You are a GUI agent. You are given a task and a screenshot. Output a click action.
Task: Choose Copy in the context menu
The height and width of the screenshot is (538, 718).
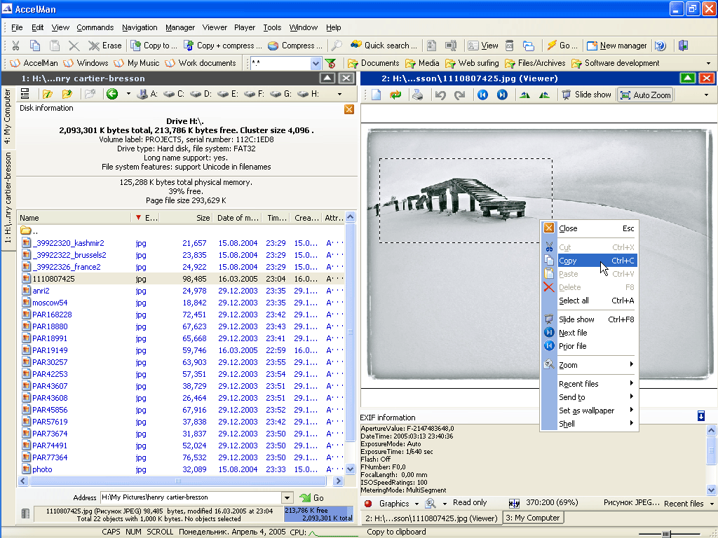tap(568, 261)
